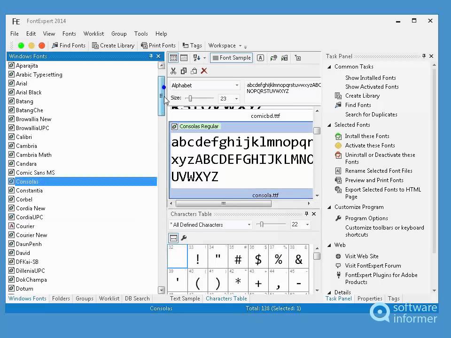Switch to the DB Search tab
The image size is (451, 338).
(137, 299)
